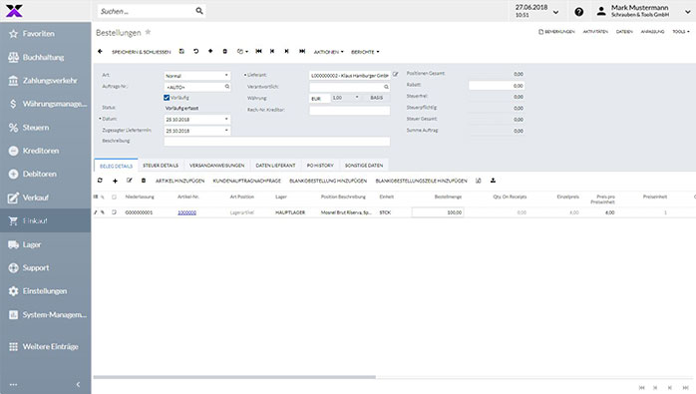Edit the grid row with pencil icon
Screen dimensions: 696x394
coord(130,181)
